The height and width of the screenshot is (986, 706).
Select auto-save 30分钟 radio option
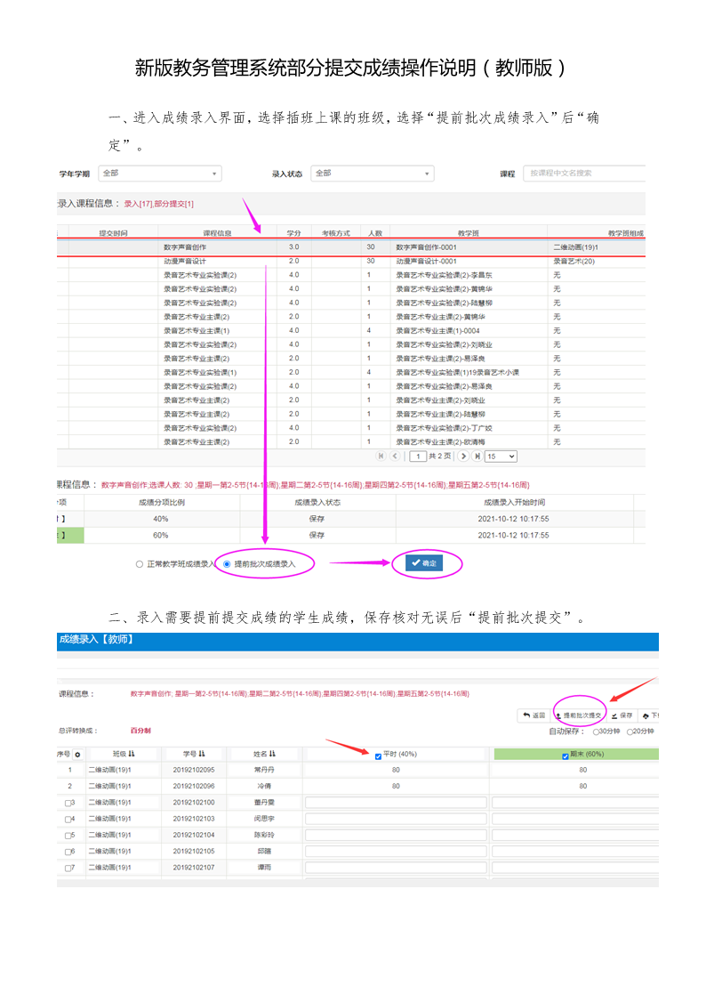(x=596, y=731)
